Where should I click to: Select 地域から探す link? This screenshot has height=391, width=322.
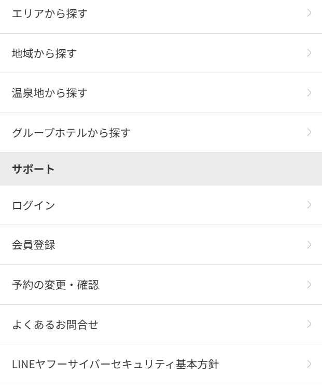tap(161, 53)
